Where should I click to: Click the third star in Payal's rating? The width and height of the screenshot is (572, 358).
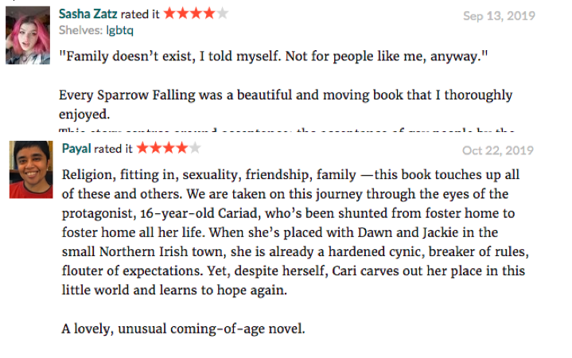point(169,148)
